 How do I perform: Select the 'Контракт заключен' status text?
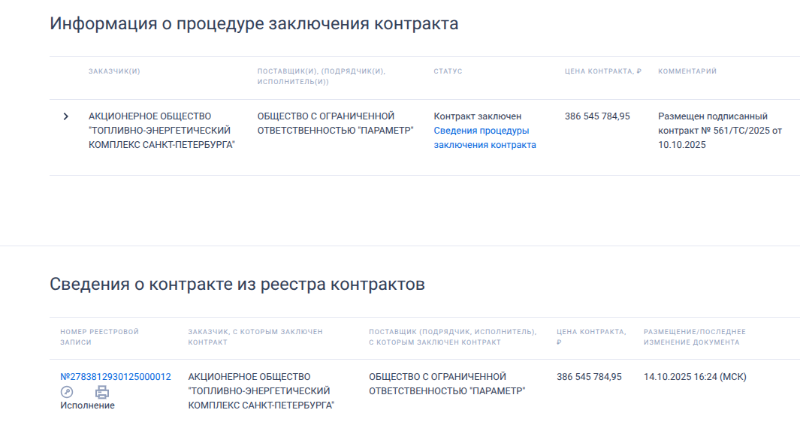477,116
